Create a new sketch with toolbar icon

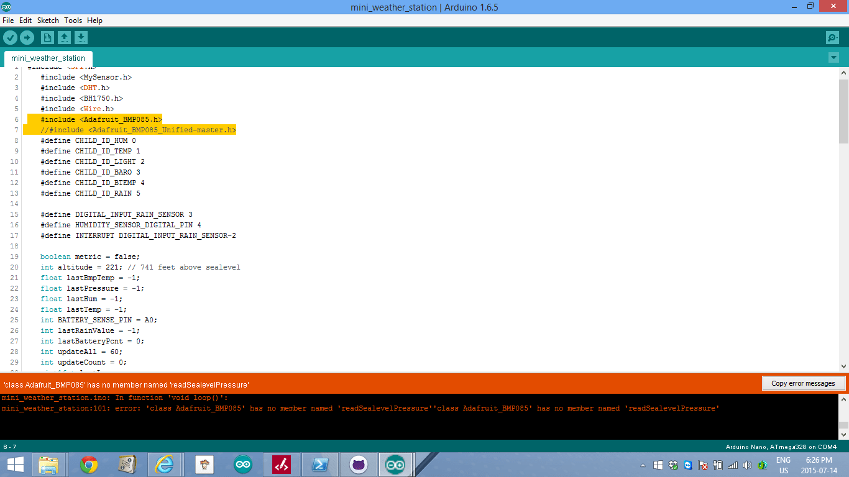(47, 38)
